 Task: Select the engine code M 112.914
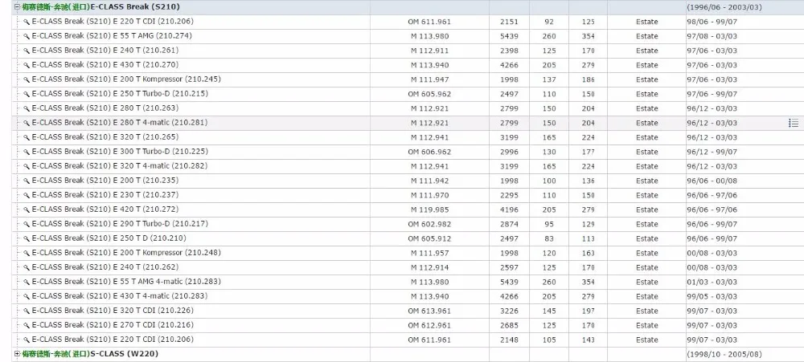[x=429, y=267]
